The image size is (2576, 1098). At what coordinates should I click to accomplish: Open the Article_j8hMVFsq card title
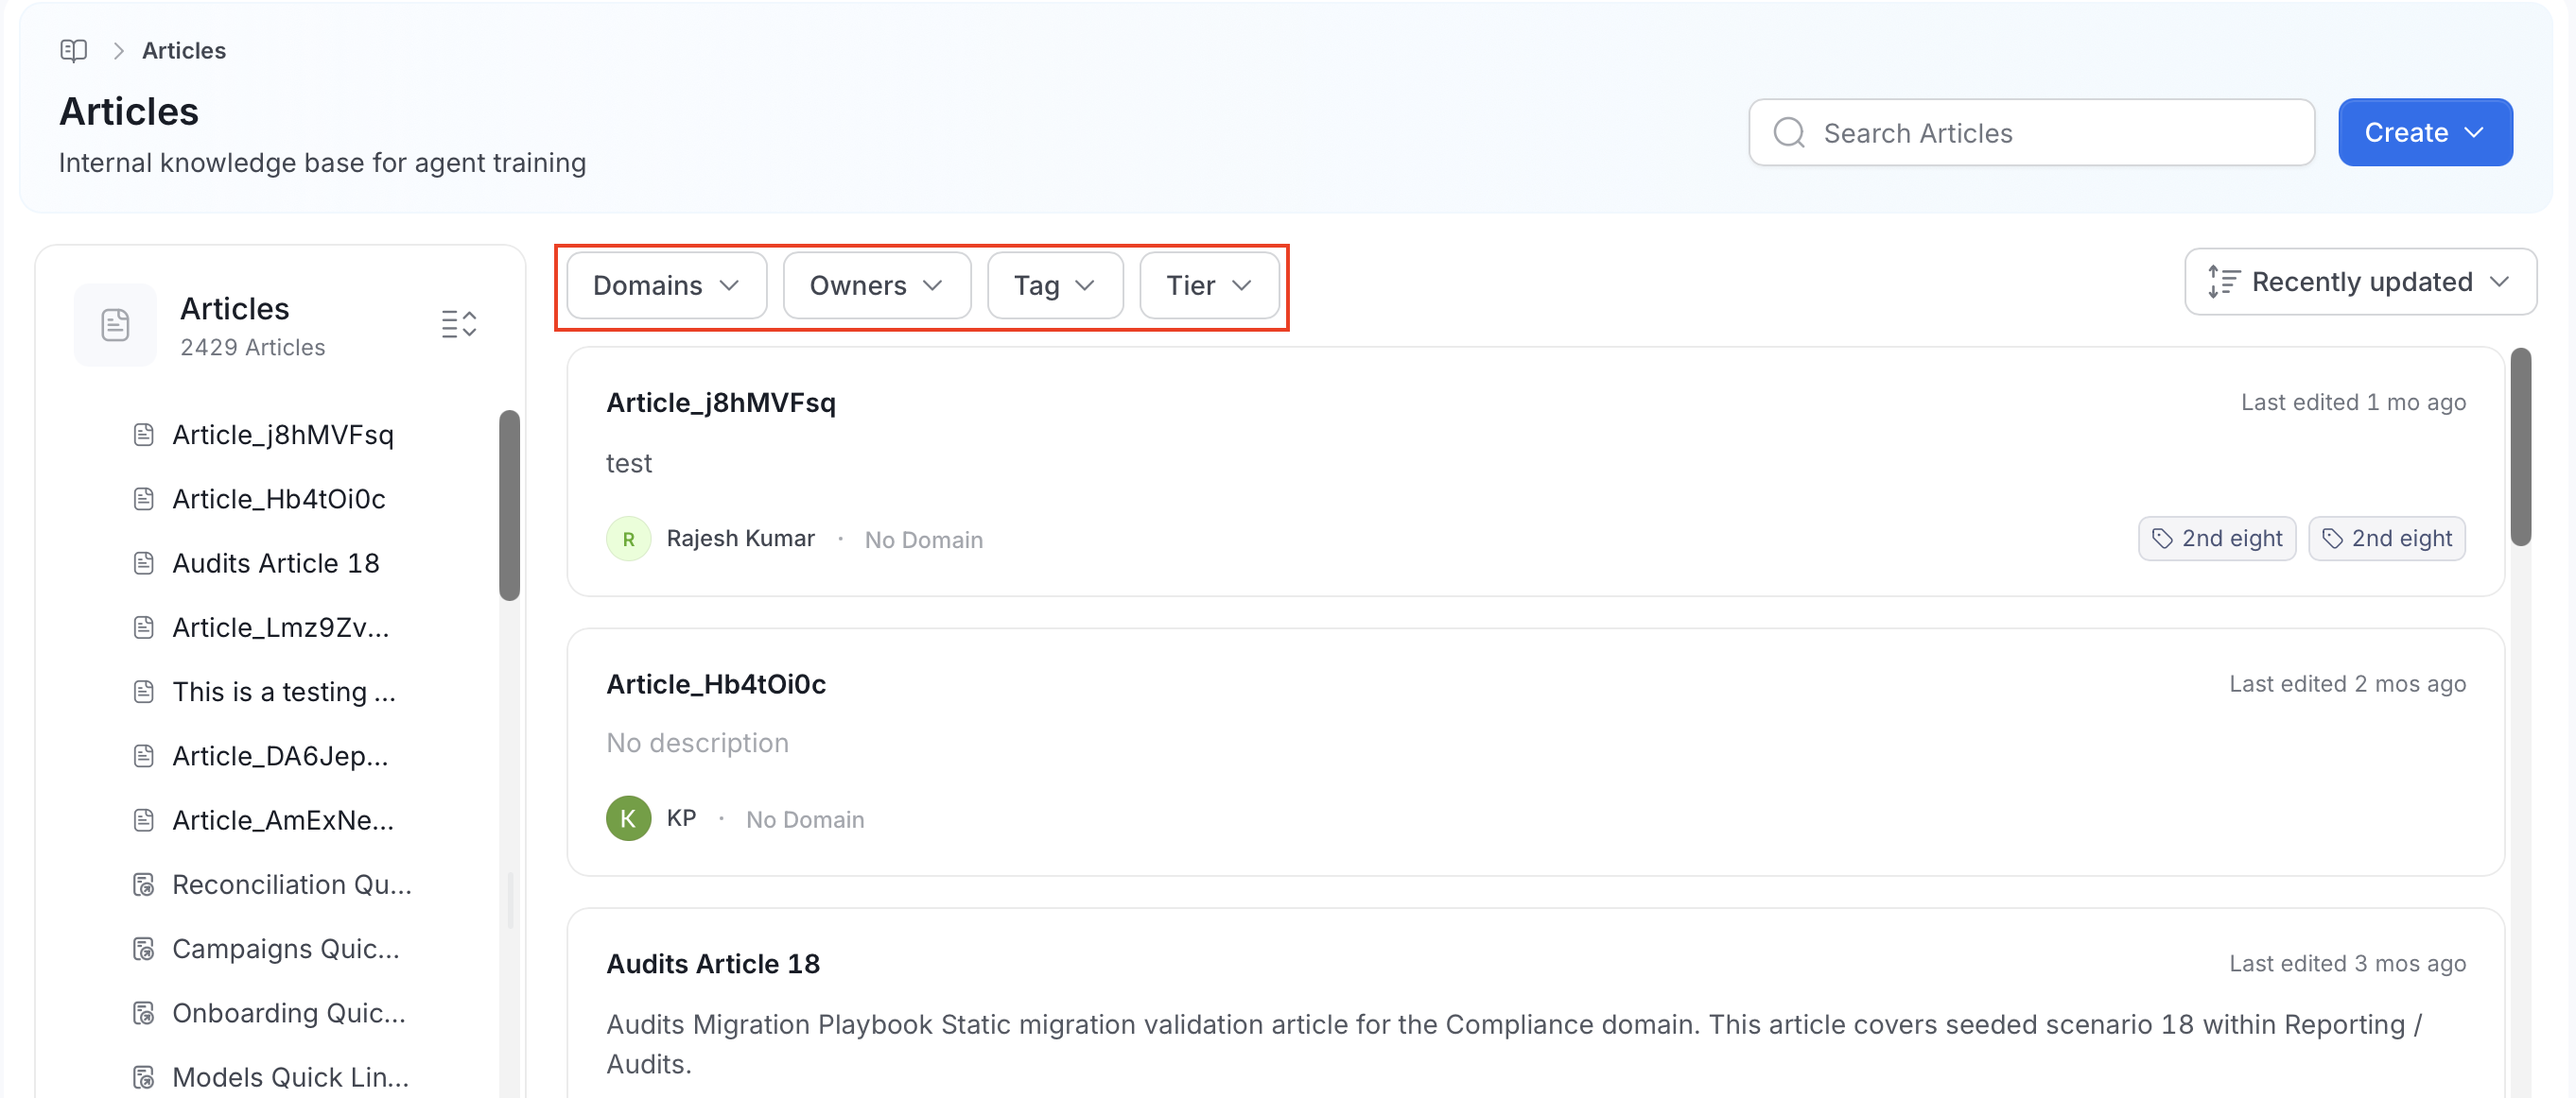click(x=721, y=403)
